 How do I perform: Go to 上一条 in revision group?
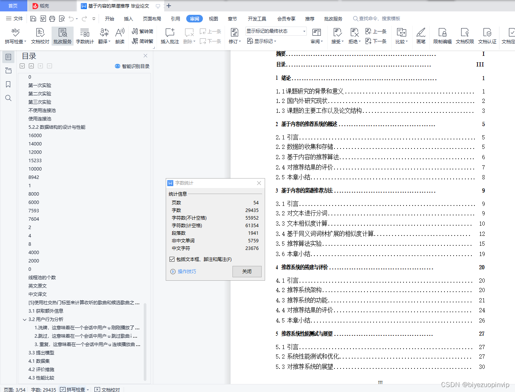(376, 31)
